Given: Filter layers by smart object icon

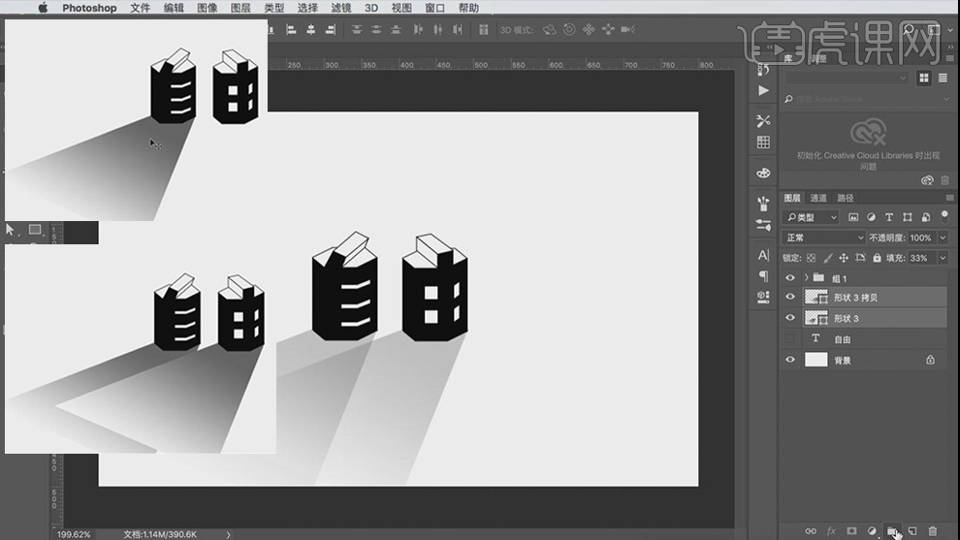Looking at the screenshot, I should (926, 217).
